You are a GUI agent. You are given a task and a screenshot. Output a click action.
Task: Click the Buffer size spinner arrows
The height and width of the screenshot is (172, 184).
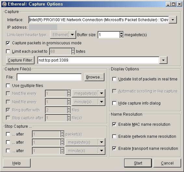122,35
